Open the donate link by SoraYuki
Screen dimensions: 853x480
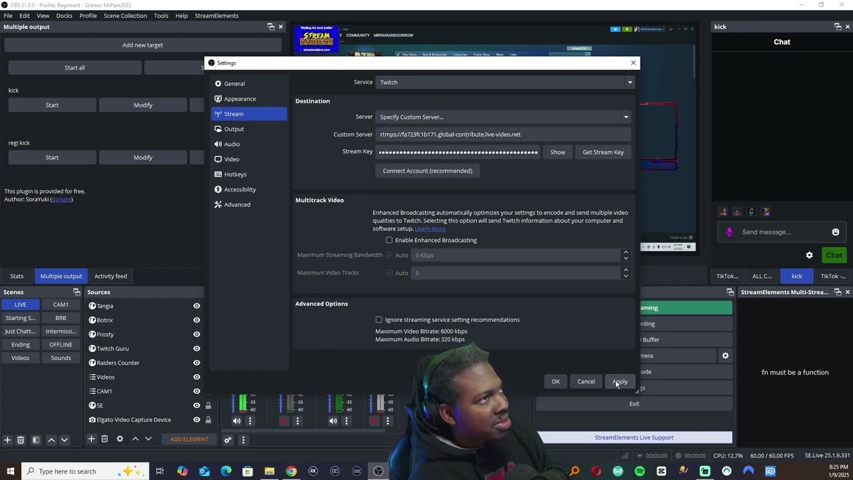coord(61,199)
